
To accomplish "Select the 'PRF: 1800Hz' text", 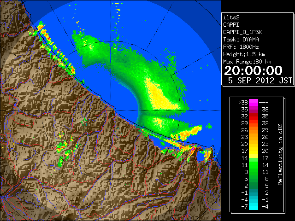I will (241, 47).
